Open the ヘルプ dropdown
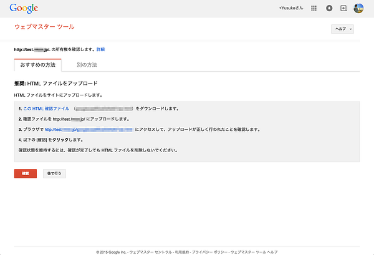 tap(342, 29)
